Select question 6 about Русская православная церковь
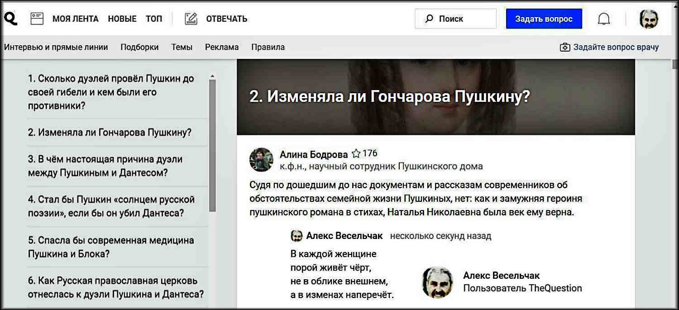The width and height of the screenshot is (679, 310). click(116, 287)
